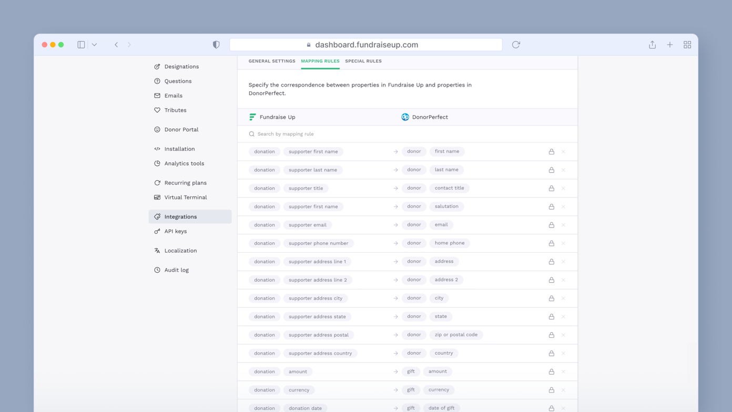The width and height of the screenshot is (732, 412).
Task: Open Recurring plans via its loop icon
Action: pos(156,182)
